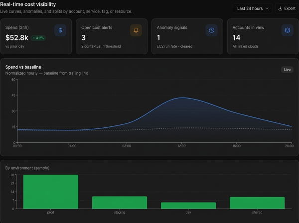Image resolution: width=299 pixels, height=223 pixels.
Task: Open the "2 contextual, 1 threshold" alerts detail
Action: [x=103, y=46]
